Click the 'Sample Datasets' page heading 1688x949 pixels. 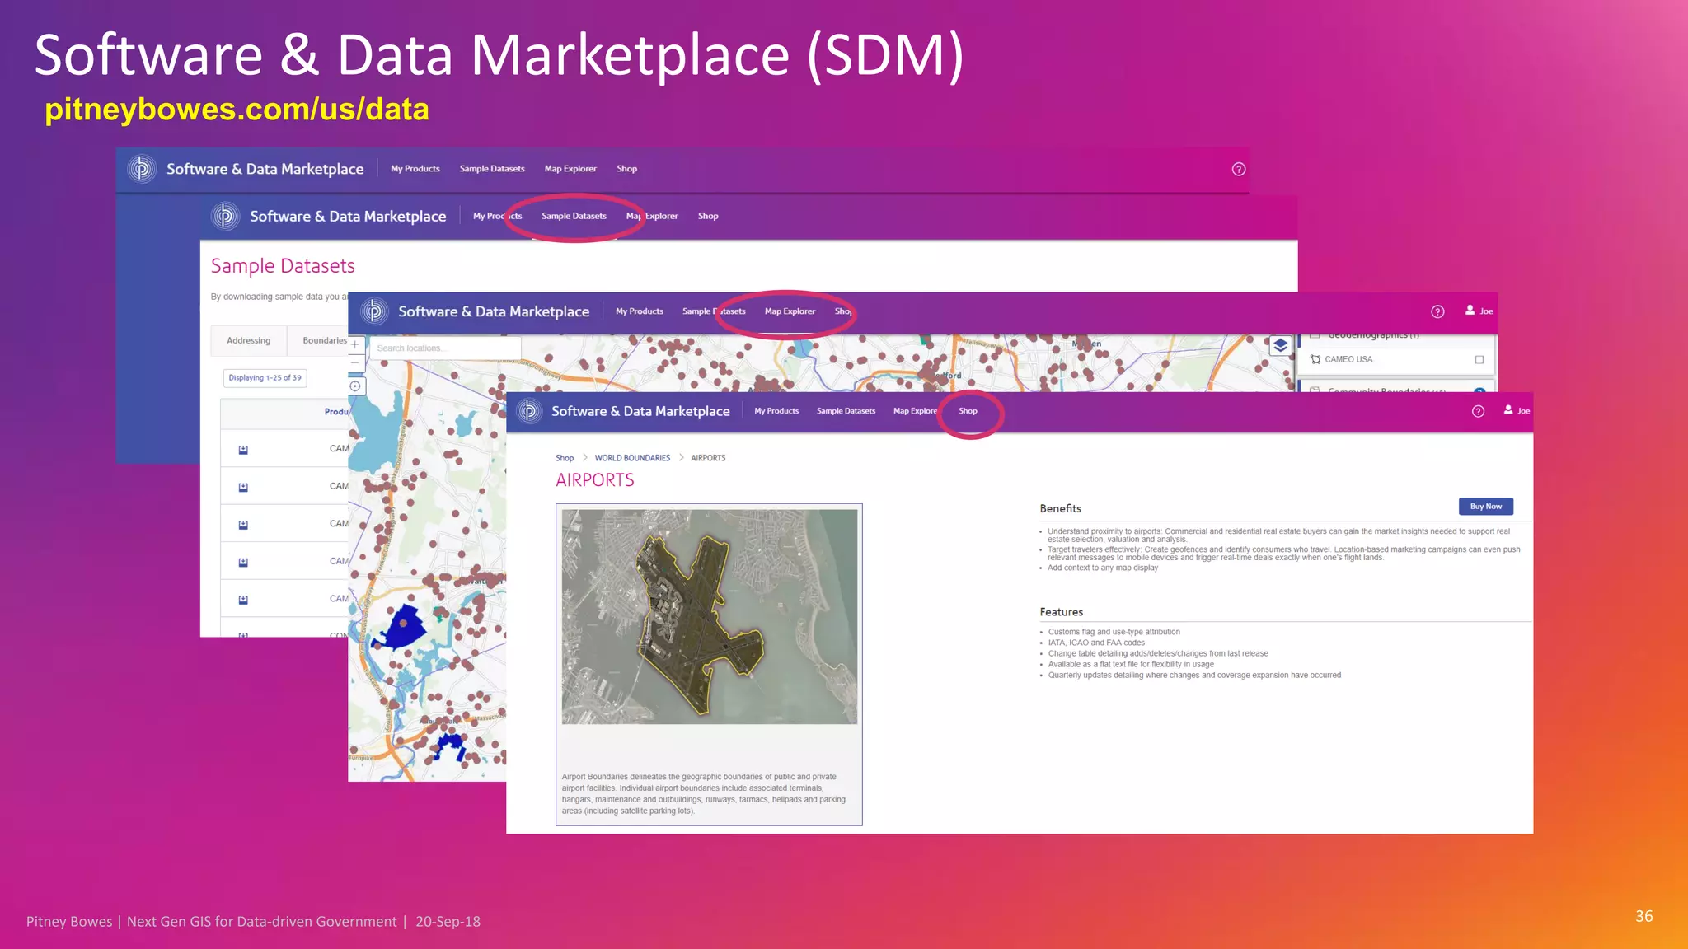283,265
